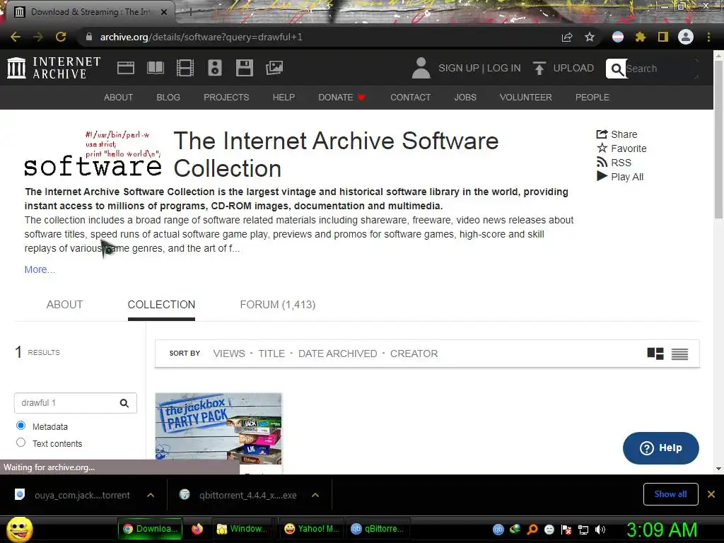Open ABOUT in the top navigation bar
The width and height of the screenshot is (724, 543).
[x=118, y=98]
